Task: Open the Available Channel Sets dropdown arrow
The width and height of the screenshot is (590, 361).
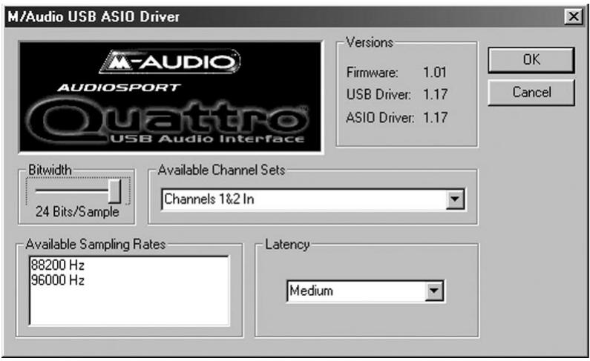Action: point(455,199)
